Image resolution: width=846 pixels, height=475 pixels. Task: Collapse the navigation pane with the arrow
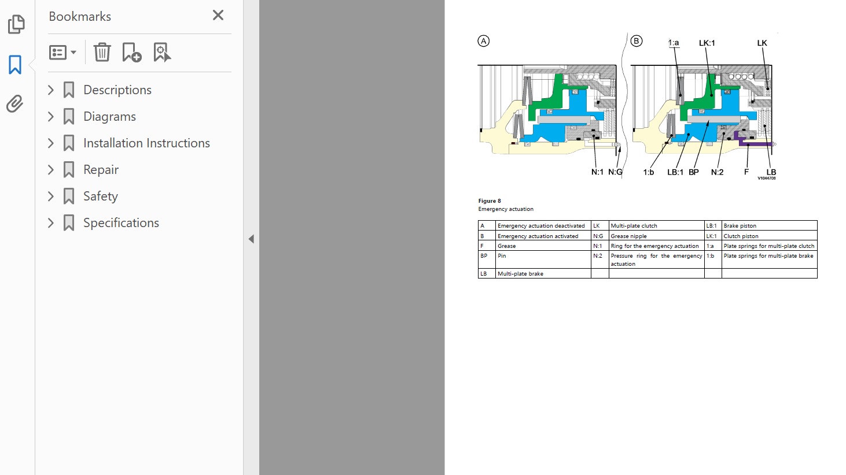[251, 239]
